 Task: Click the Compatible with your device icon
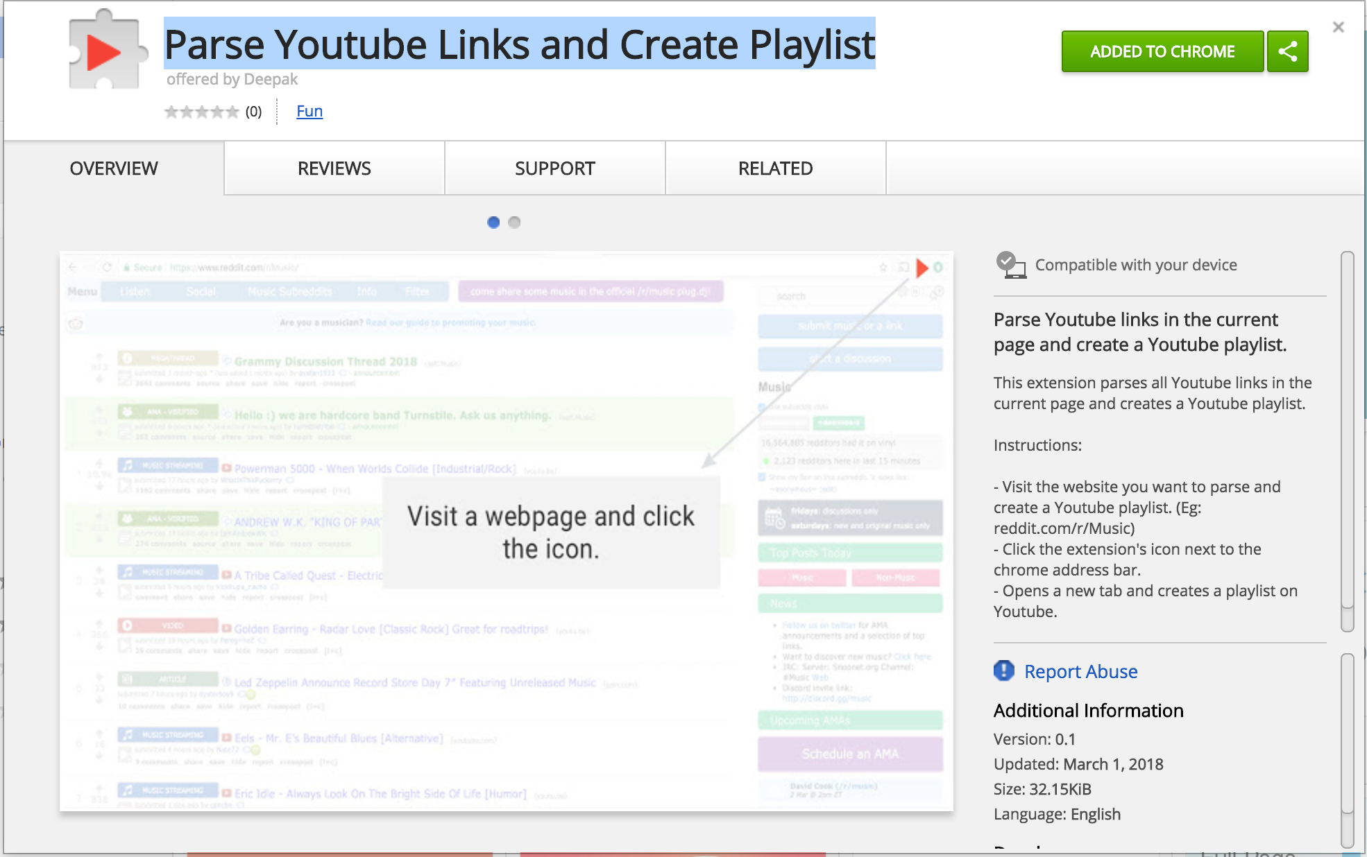pos(1011,265)
